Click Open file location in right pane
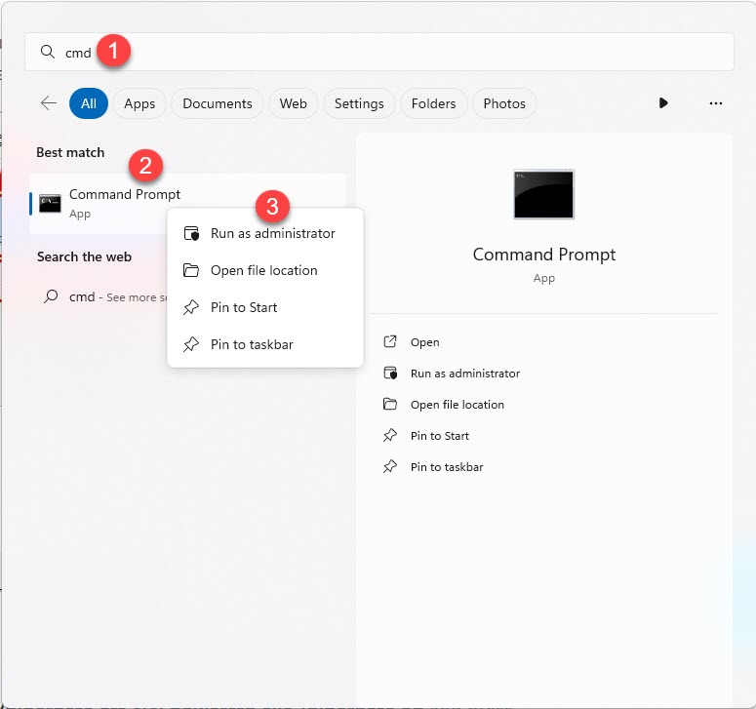This screenshot has height=709, width=756. [457, 405]
